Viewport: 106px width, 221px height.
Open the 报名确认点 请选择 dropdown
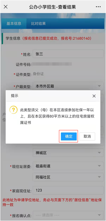tap(68, 215)
